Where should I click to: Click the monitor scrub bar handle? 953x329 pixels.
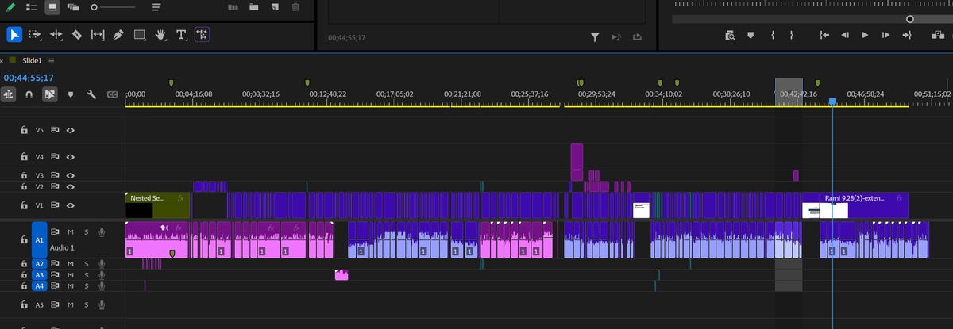click(x=910, y=18)
